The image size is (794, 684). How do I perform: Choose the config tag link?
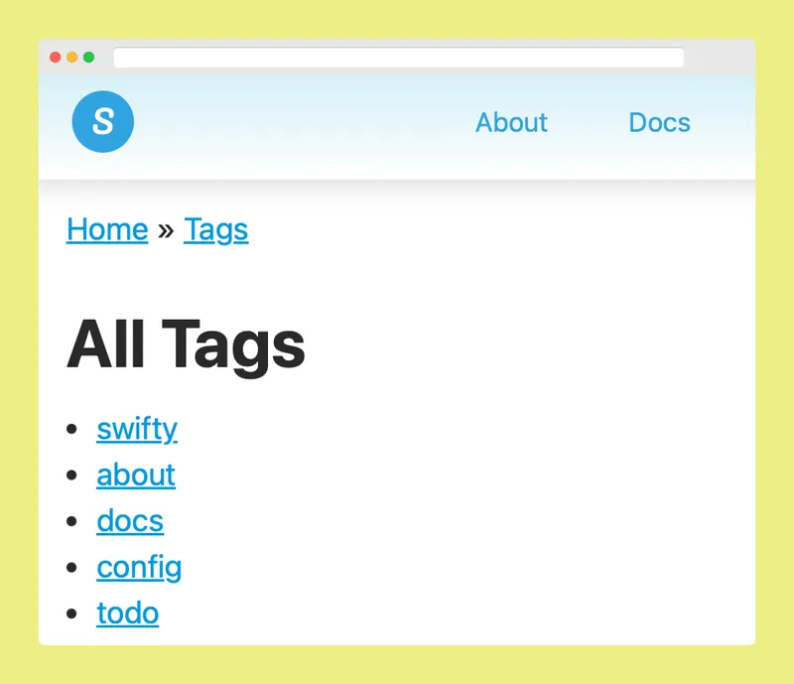click(139, 568)
